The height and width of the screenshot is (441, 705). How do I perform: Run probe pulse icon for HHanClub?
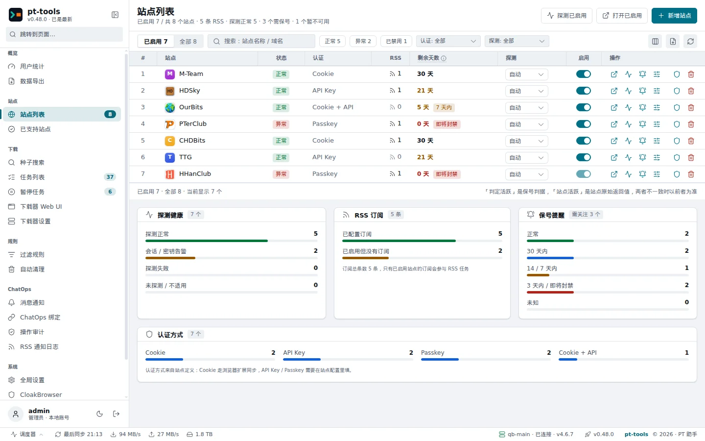[628, 174]
